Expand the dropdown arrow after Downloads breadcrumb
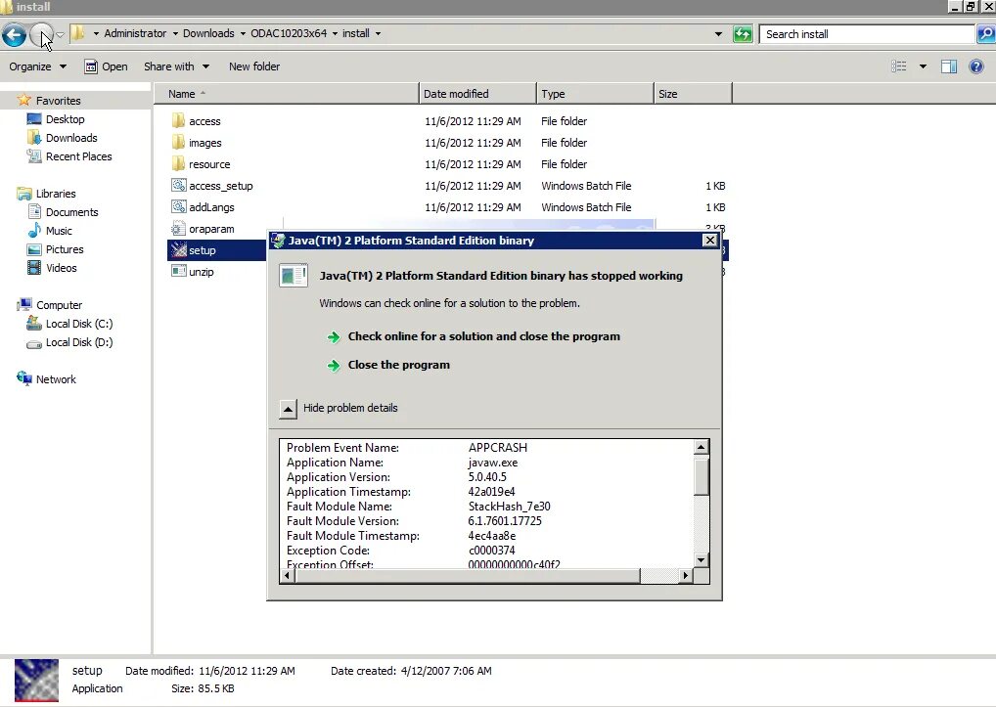 point(243,33)
